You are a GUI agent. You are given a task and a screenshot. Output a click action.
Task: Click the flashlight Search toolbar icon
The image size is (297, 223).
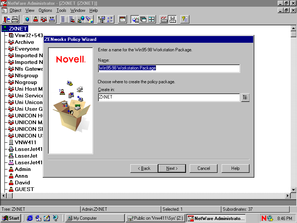point(89,19)
